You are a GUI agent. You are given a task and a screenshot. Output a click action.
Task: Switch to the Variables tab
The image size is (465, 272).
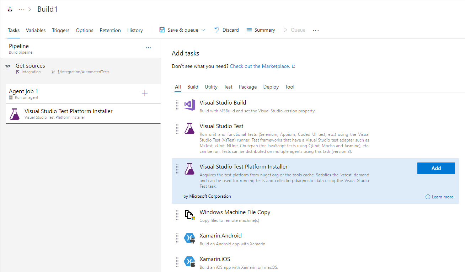[36, 30]
